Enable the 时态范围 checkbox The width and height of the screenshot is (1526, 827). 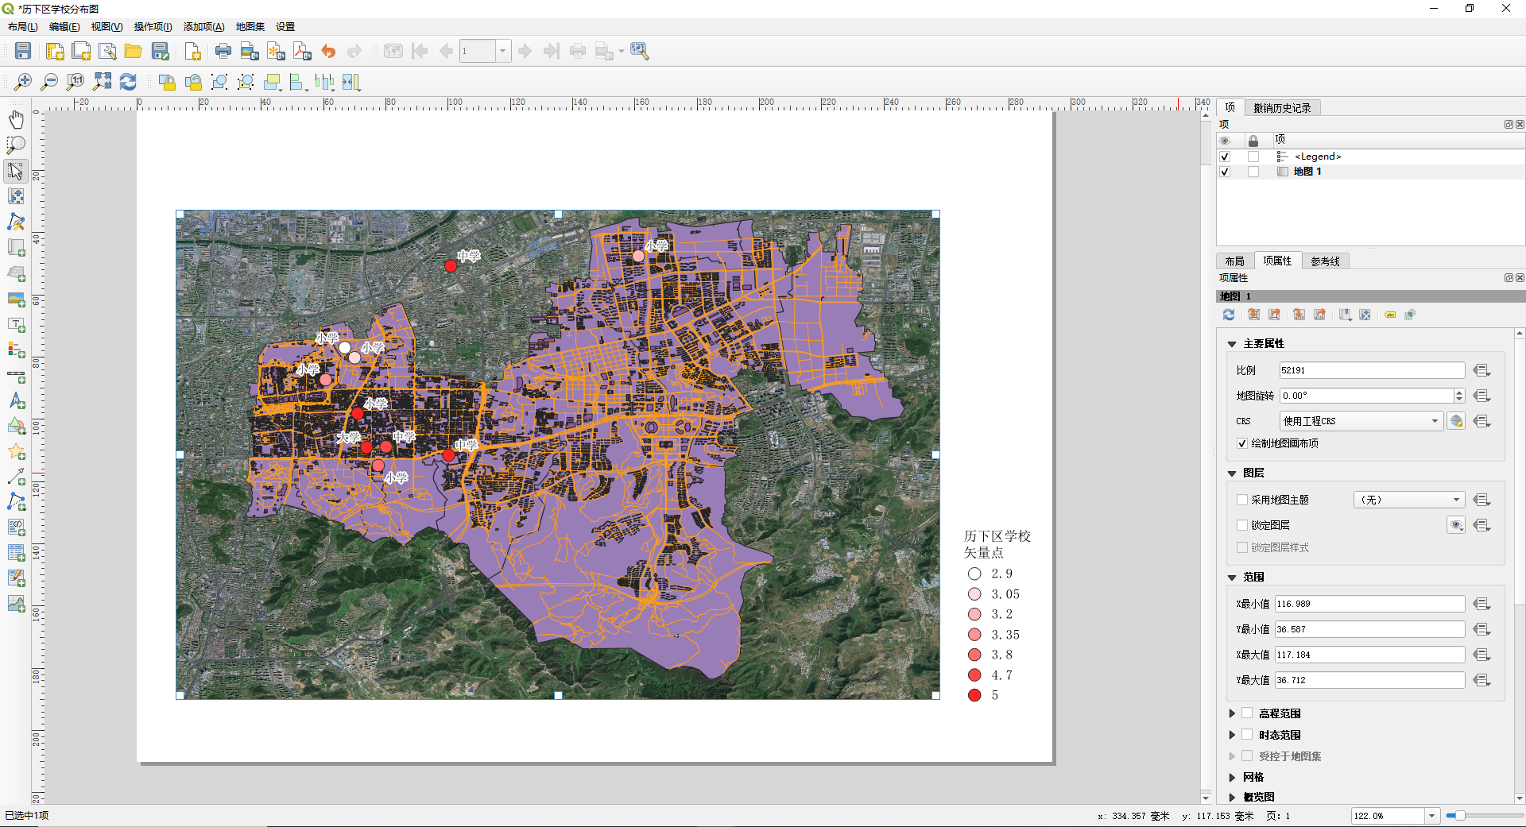pos(1247,735)
